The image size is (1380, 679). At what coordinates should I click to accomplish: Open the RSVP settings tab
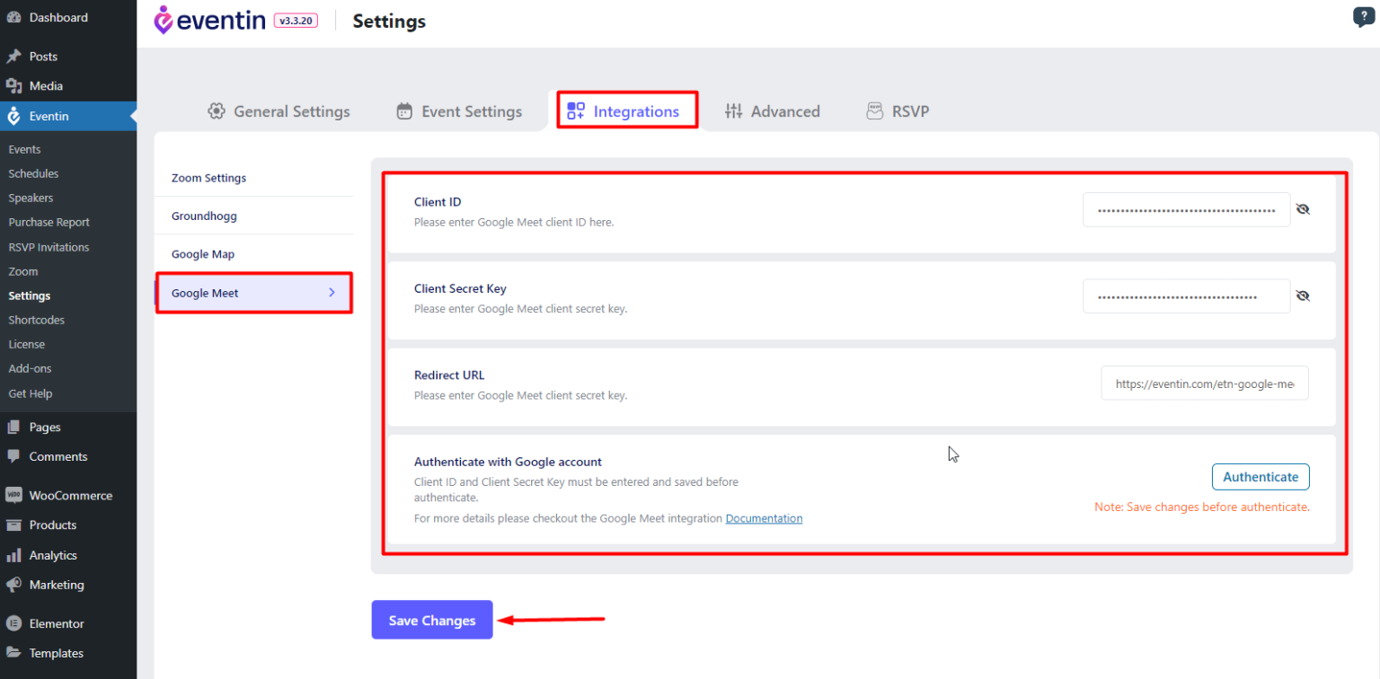click(898, 110)
